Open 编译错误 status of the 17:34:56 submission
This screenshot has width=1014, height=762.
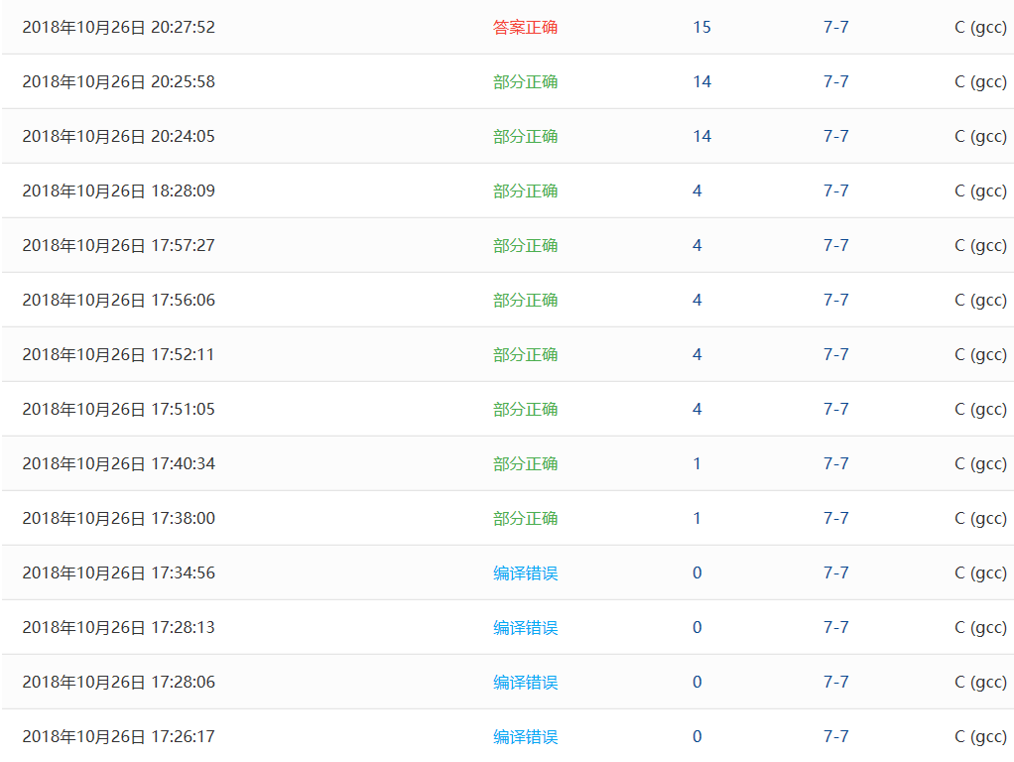(525, 572)
